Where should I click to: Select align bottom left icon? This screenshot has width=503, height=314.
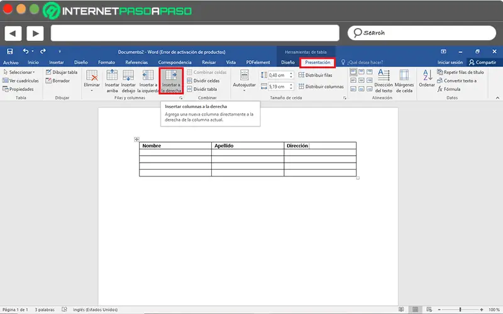coord(353,89)
